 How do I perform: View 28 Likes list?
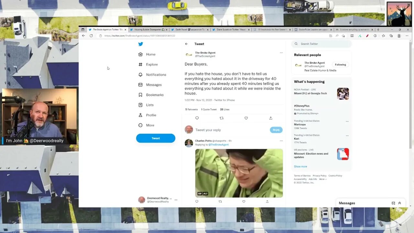(225, 109)
